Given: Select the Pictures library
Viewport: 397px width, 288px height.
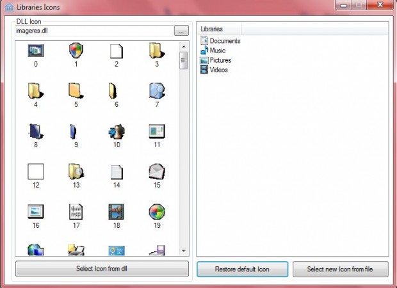Looking at the screenshot, I should [x=215, y=60].
